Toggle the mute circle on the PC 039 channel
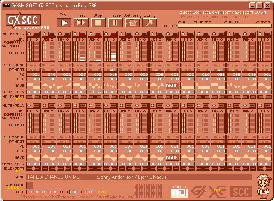This screenshot has width=274, height=201. click(x=152, y=34)
